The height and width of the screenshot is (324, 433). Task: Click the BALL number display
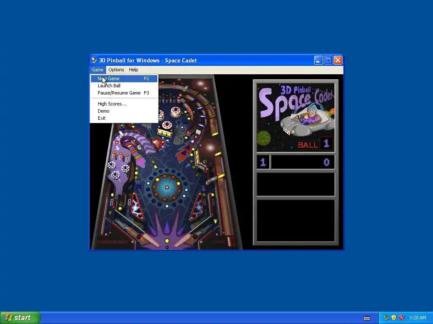coord(326,143)
